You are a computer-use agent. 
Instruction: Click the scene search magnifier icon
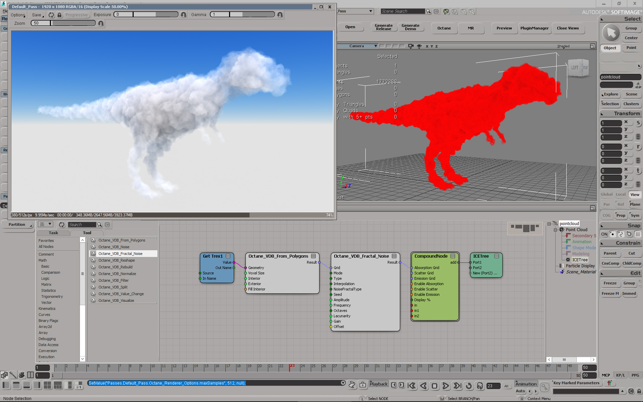pos(428,11)
